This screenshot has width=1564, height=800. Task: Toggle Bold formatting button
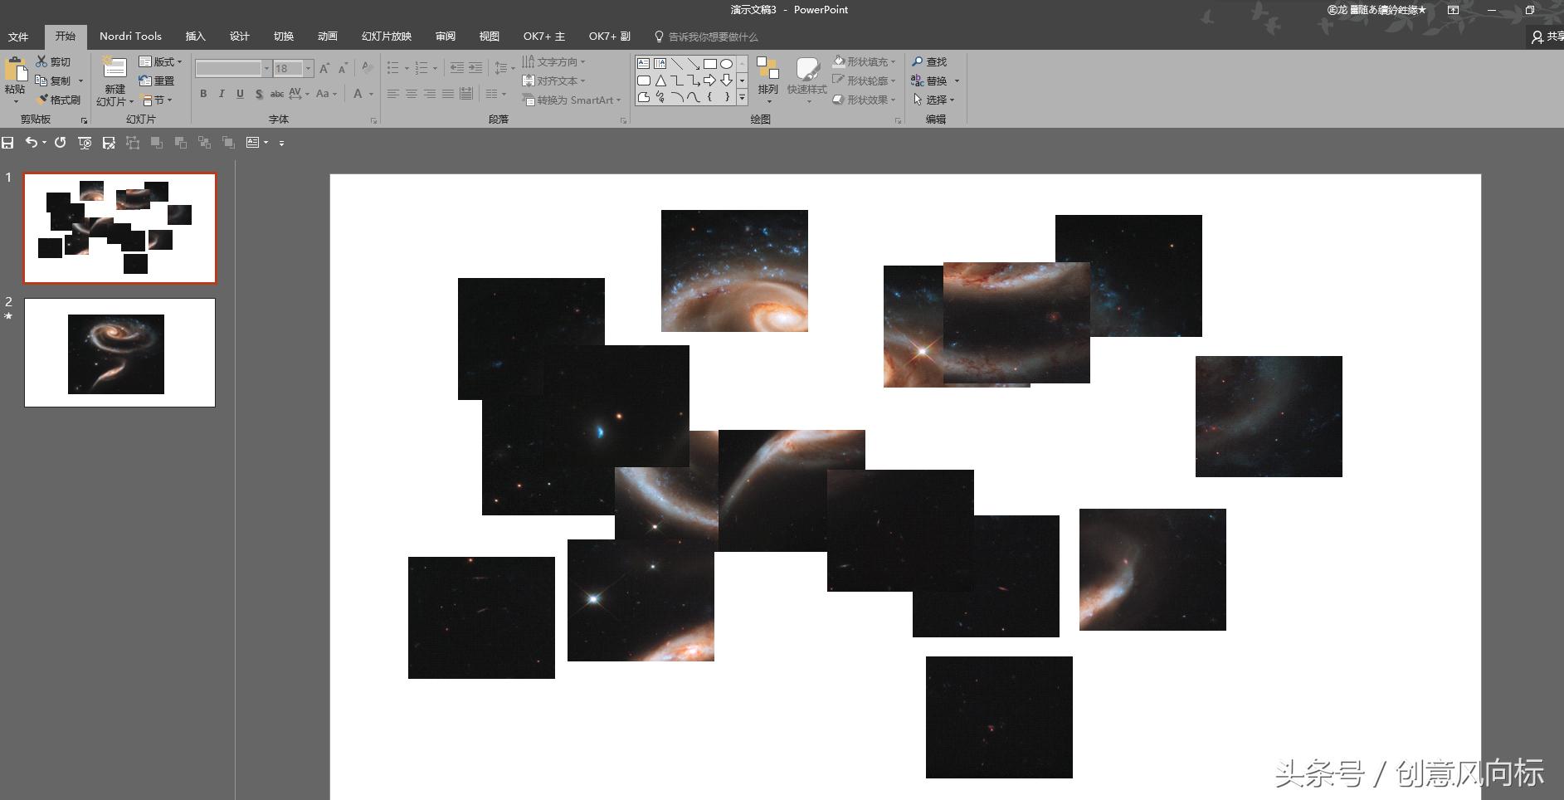[x=203, y=94]
